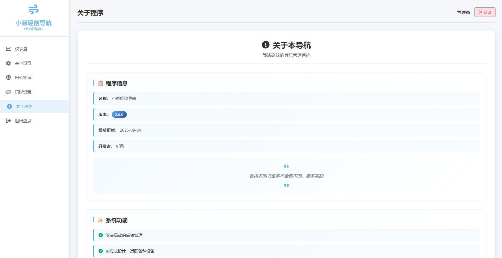Screen dimensions: 502x258
Task: Click the 关于程序 page heading
Action: tap(90, 13)
